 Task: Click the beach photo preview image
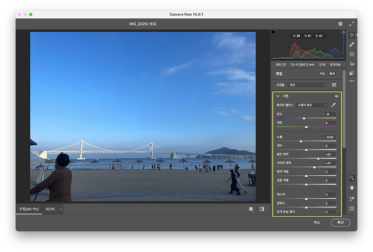pyautogui.click(x=143, y=116)
